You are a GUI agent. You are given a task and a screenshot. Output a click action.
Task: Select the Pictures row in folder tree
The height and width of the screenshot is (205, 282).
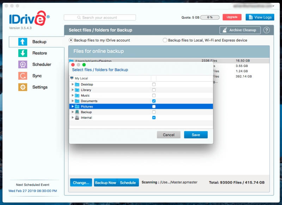pyautogui.click(x=141, y=106)
